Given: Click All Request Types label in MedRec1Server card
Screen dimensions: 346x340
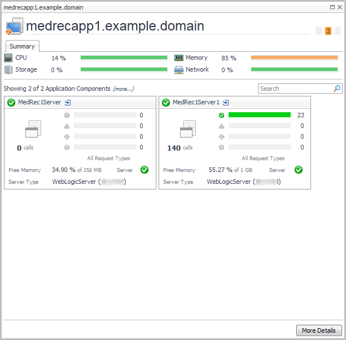Looking at the screenshot, I should click(x=108, y=158).
